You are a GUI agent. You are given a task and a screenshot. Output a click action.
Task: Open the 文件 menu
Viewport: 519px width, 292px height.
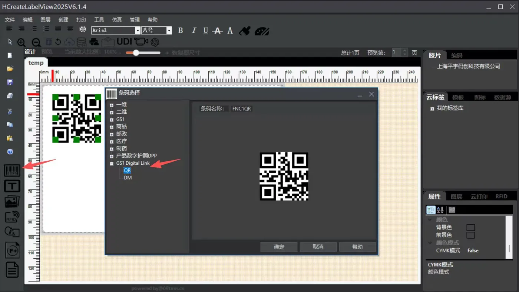click(x=10, y=20)
